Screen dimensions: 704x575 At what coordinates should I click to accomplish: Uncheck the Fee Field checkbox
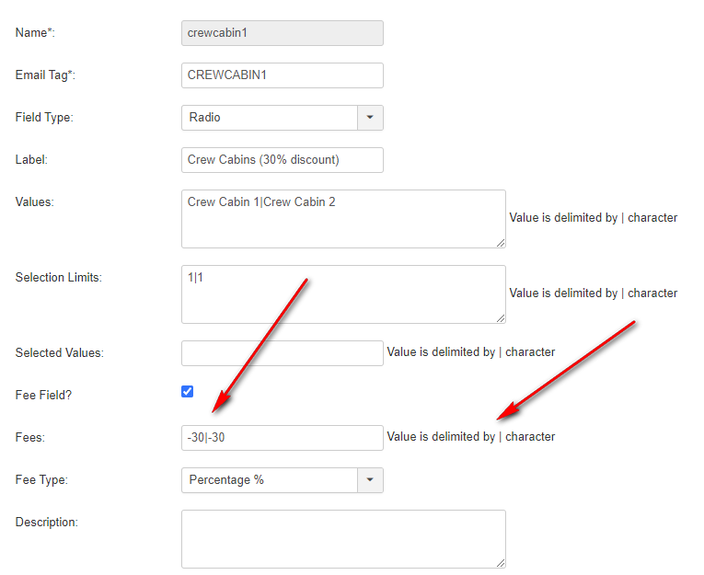pyautogui.click(x=188, y=391)
